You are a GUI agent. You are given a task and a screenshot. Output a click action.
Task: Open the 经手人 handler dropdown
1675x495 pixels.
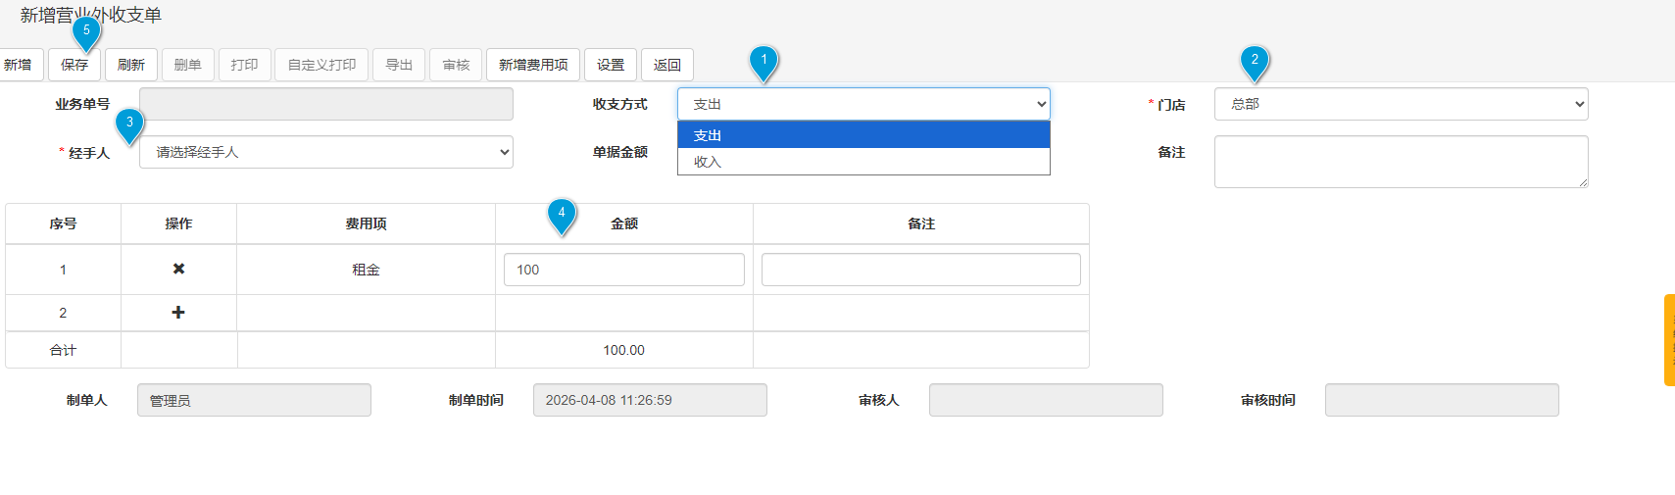point(325,152)
